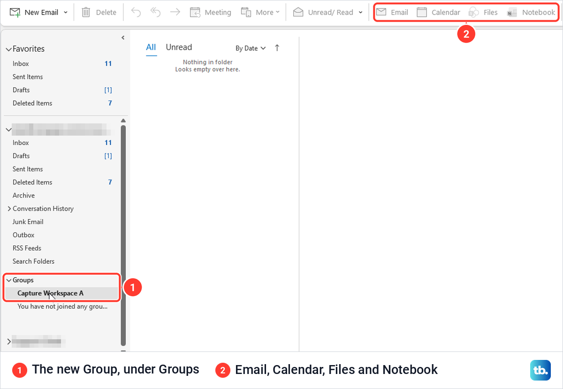Click the Unread/ Read envelope button
Image resolution: width=563 pixels, height=389 pixels.
pyautogui.click(x=323, y=12)
